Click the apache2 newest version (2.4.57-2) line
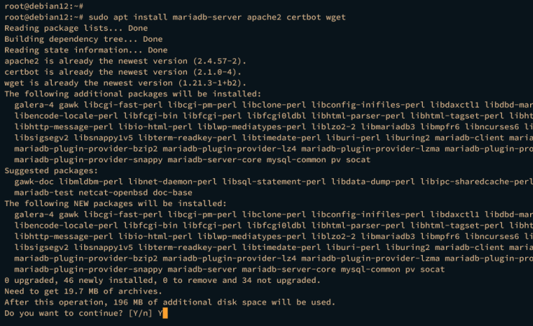This screenshot has height=326, width=533. tap(124, 61)
